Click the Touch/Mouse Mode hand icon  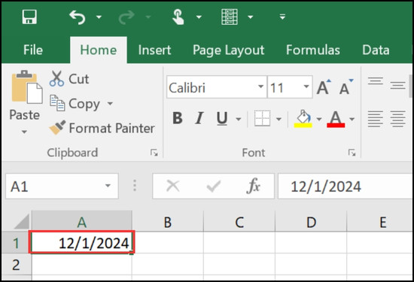[178, 17]
